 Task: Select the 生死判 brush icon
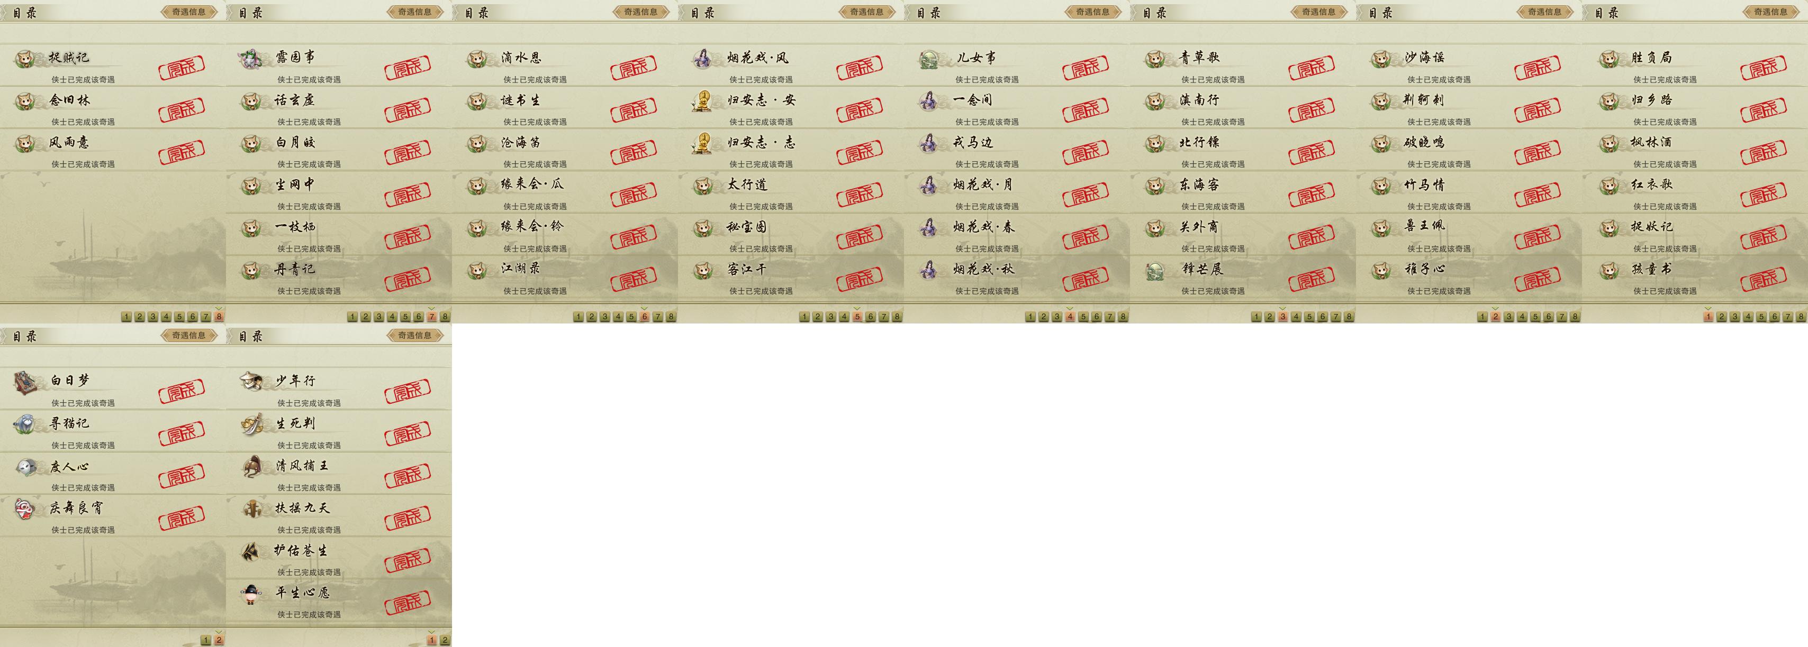point(251,424)
